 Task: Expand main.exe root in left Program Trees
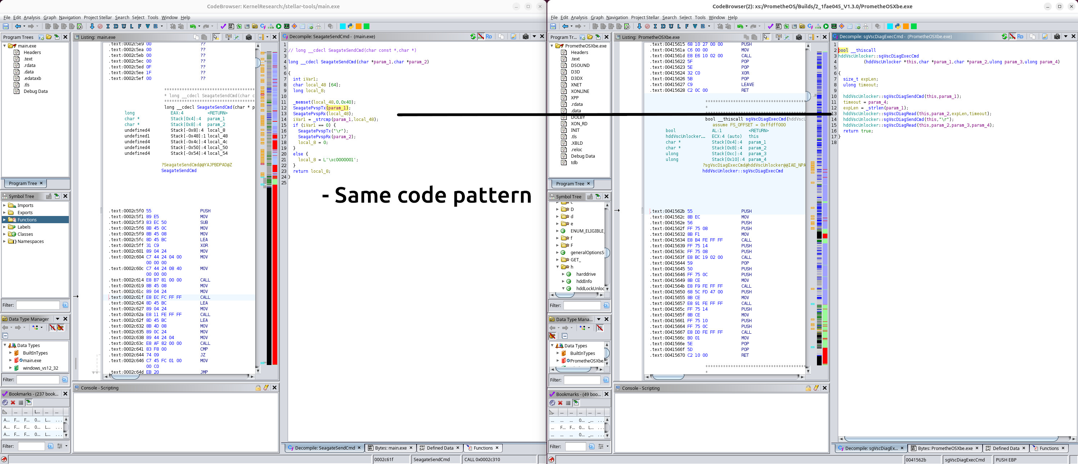[x=5, y=46]
